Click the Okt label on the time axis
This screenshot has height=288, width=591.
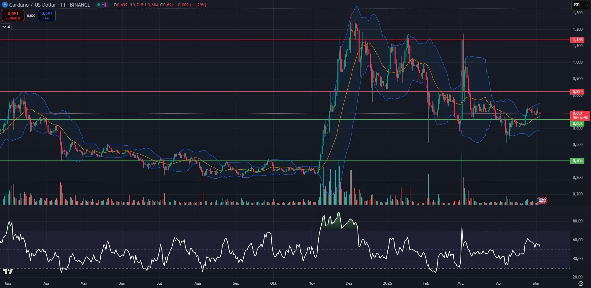[x=273, y=283]
